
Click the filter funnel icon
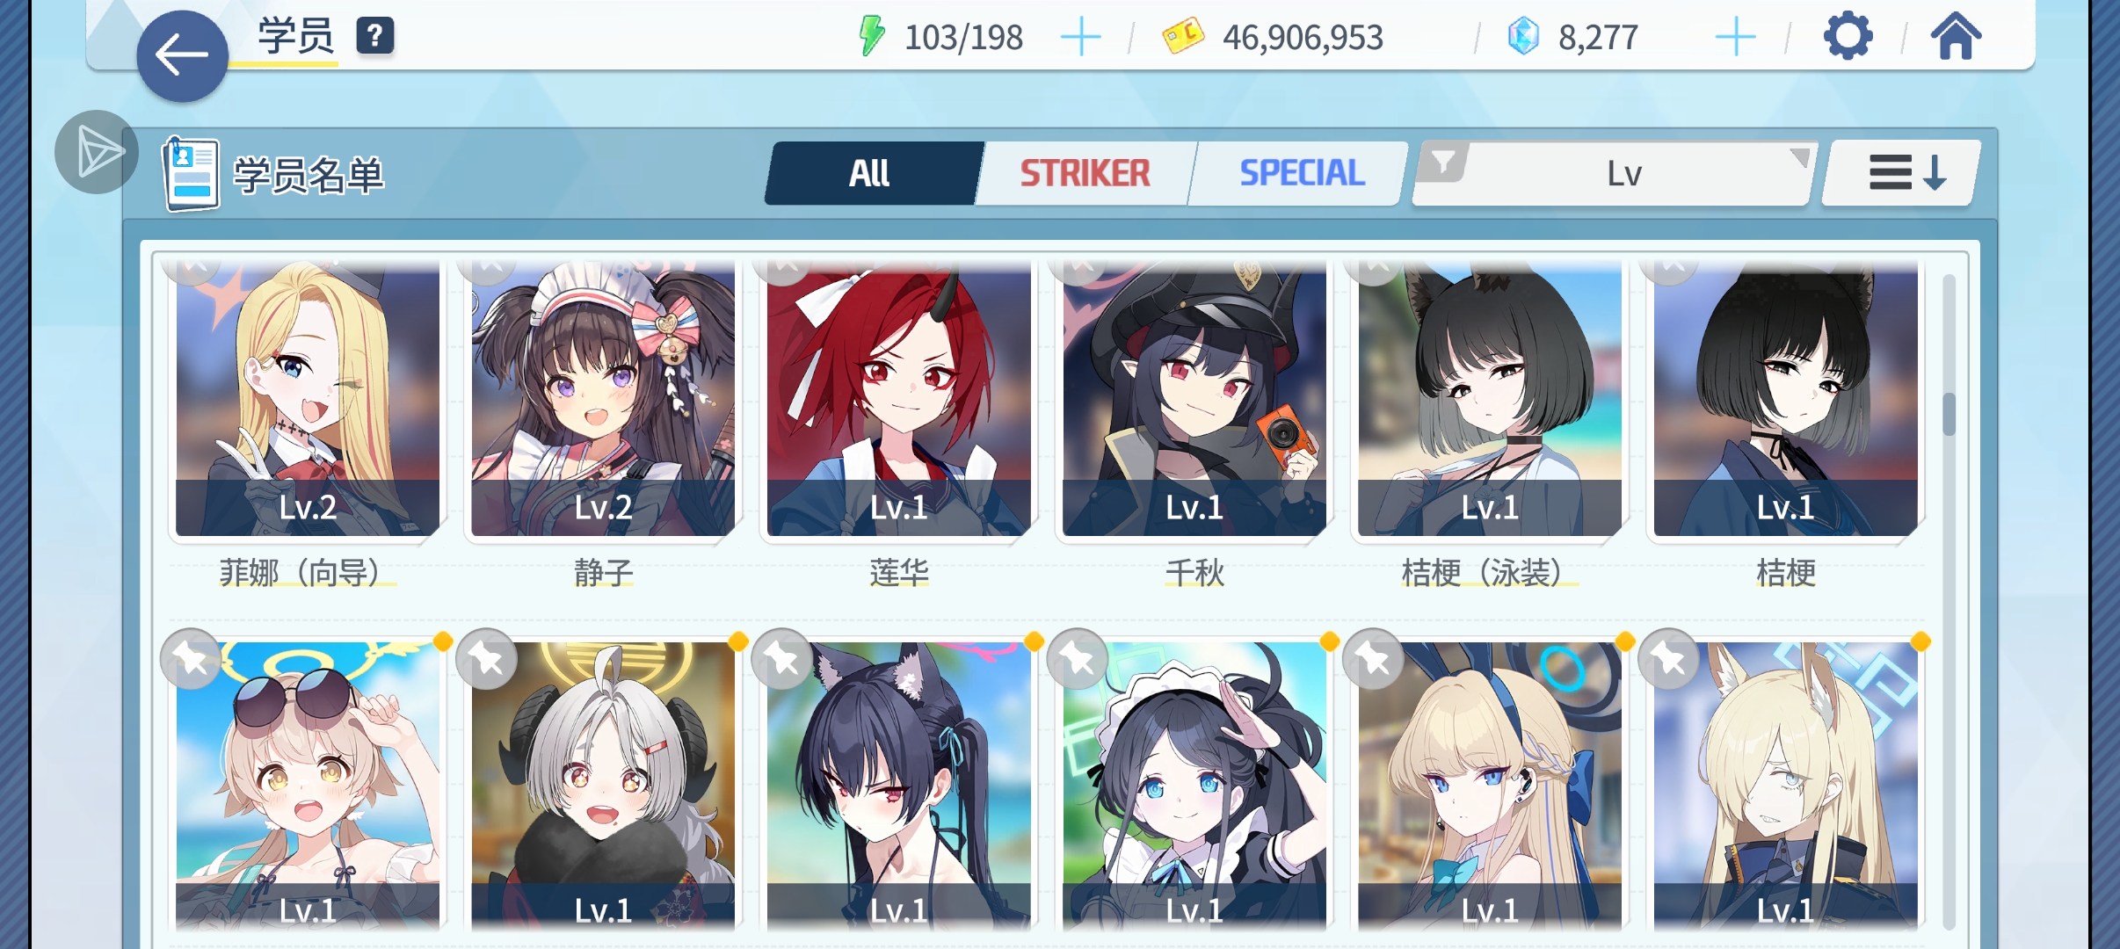(1442, 163)
